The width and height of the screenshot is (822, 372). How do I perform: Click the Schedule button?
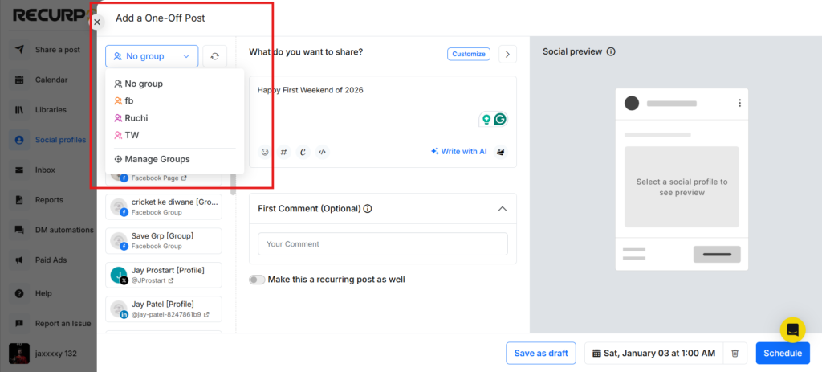pyautogui.click(x=783, y=353)
